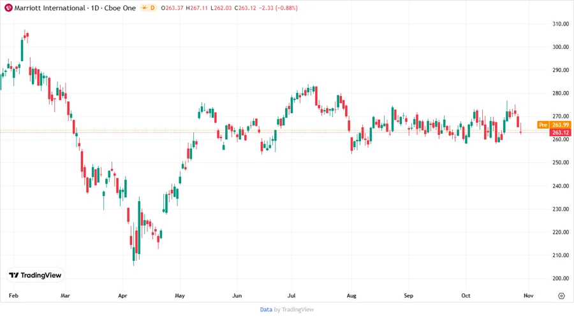
Task: Click the 240.00 price axis label
Action: tap(561, 186)
